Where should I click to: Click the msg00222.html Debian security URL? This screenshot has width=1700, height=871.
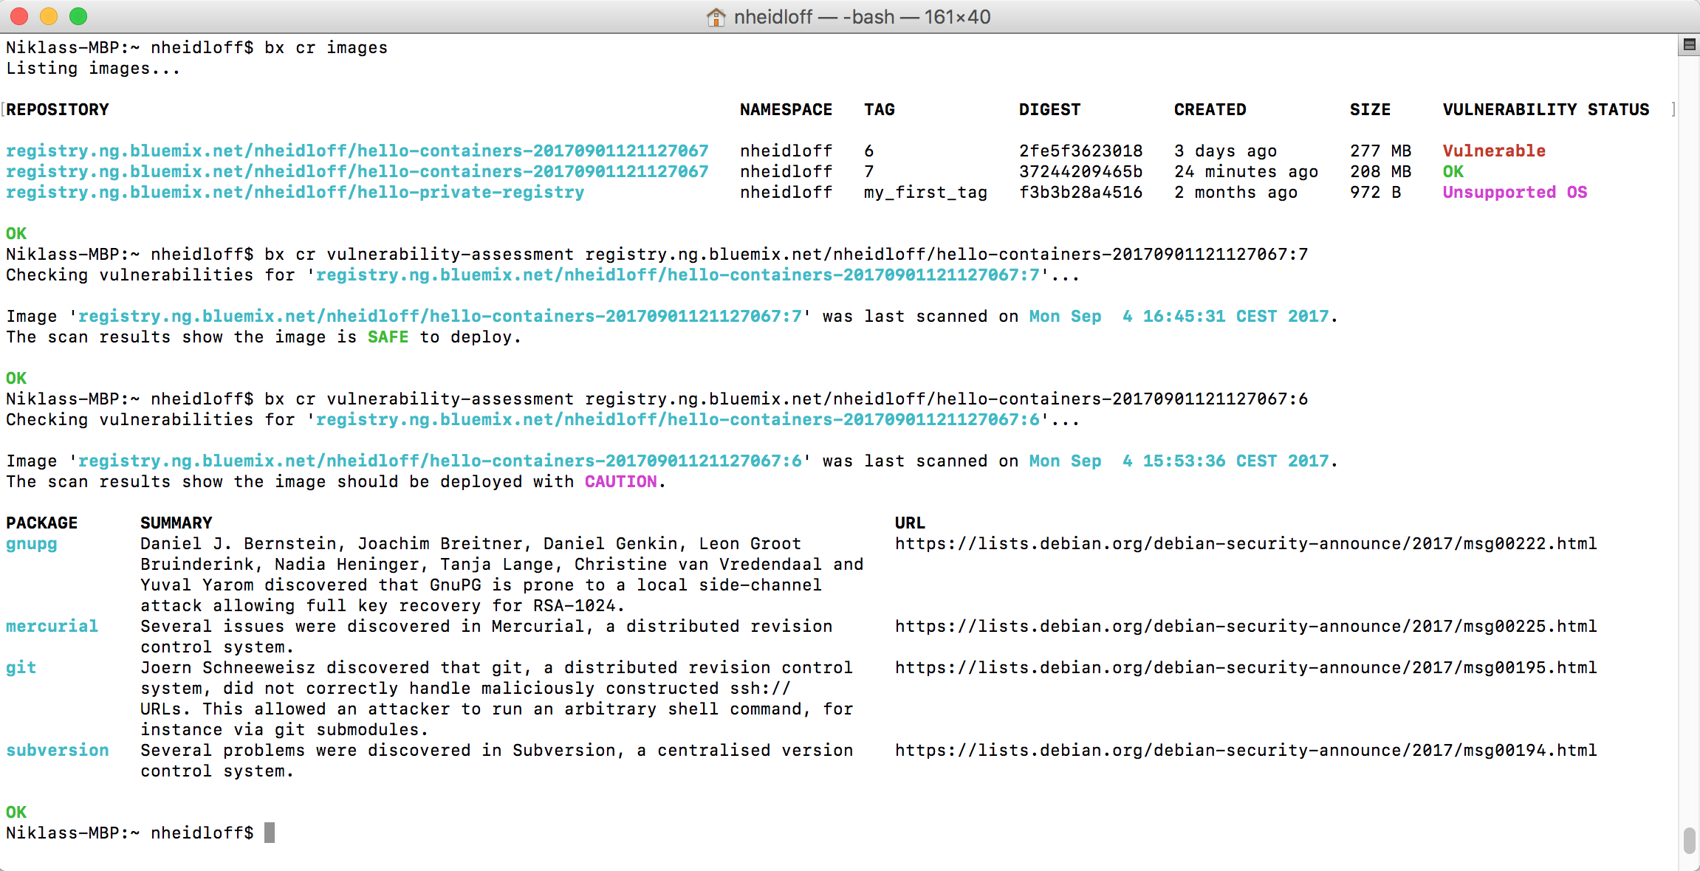(x=1246, y=543)
